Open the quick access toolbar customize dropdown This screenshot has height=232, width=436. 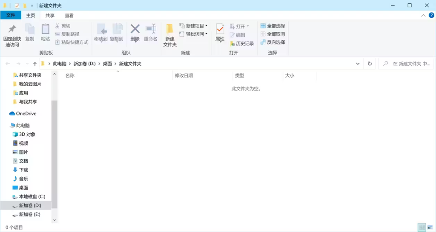coord(32,6)
